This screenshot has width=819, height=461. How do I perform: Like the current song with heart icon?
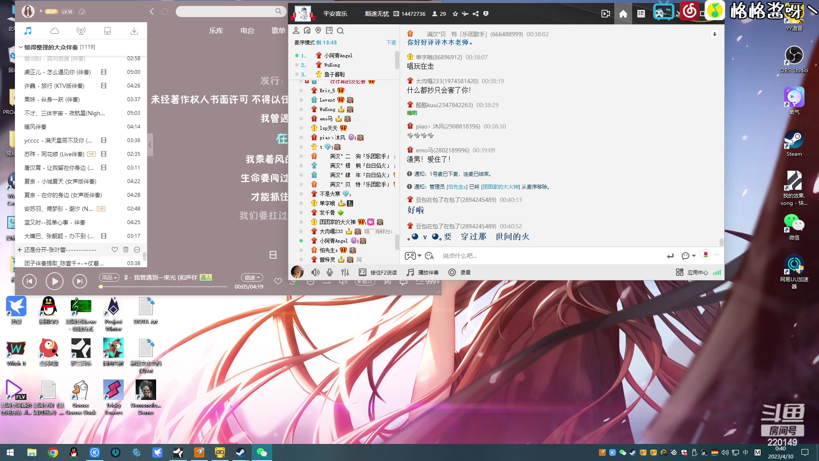pos(278,281)
